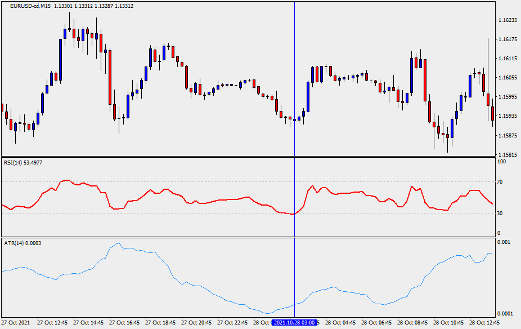Click the 28 Oct 12:45 time label
Screen dimensions: 521x329
[x=485, y=323]
